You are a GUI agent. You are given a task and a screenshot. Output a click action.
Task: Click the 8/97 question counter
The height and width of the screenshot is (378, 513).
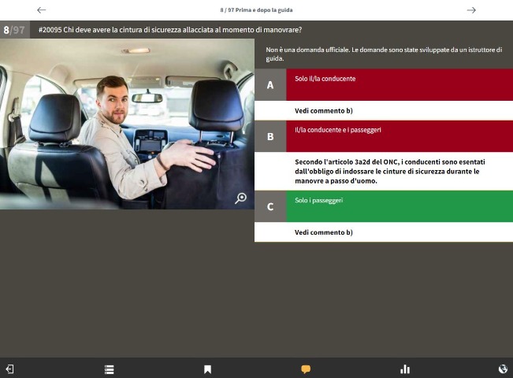pyautogui.click(x=14, y=30)
